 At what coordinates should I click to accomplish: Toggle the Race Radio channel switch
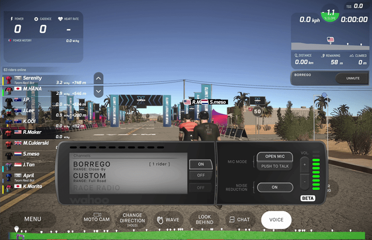coord(200,188)
